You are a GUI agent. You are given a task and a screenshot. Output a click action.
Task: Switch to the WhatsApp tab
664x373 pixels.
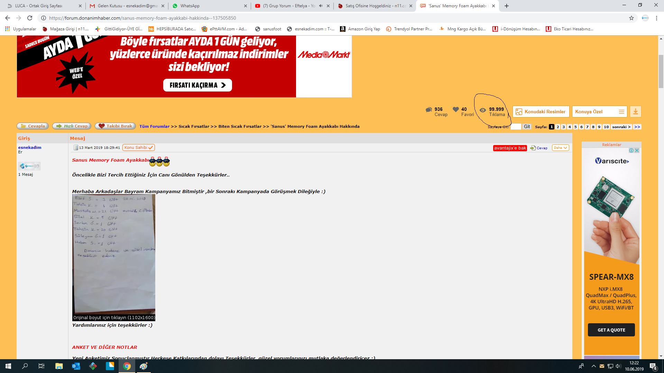tap(209, 6)
